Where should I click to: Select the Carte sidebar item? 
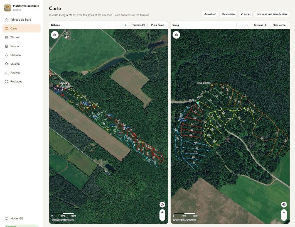click(x=21, y=28)
